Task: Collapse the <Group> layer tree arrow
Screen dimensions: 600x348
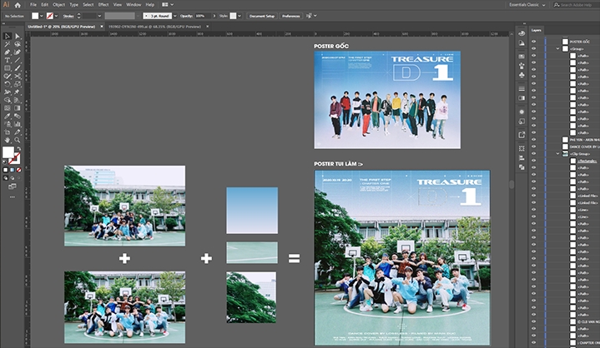Action: [557, 49]
